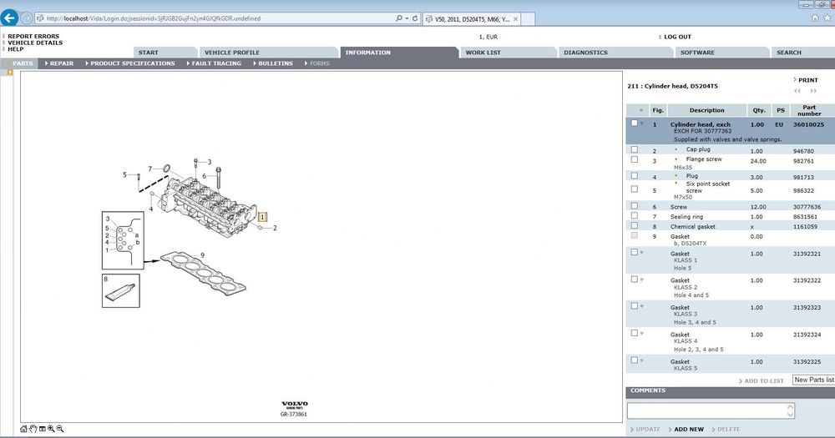Zoom out of the parts diagram
This screenshot has height=438, width=835.
[60, 429]
